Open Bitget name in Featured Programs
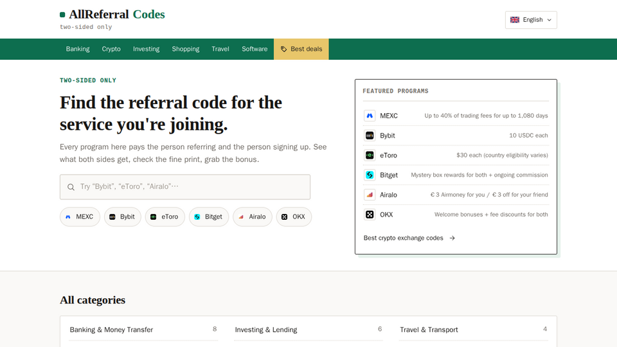 click(x=389, y=175)
